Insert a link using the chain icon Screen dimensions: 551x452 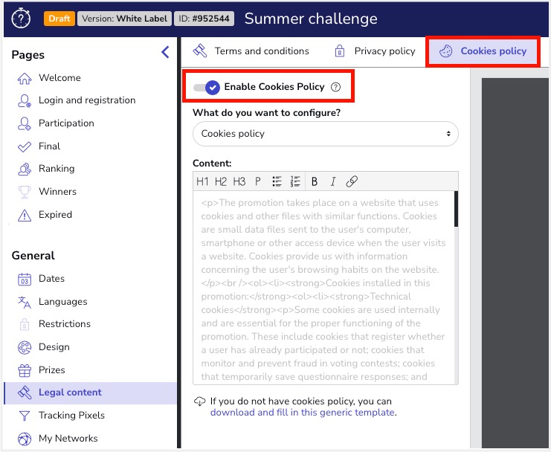click(352, 181)
